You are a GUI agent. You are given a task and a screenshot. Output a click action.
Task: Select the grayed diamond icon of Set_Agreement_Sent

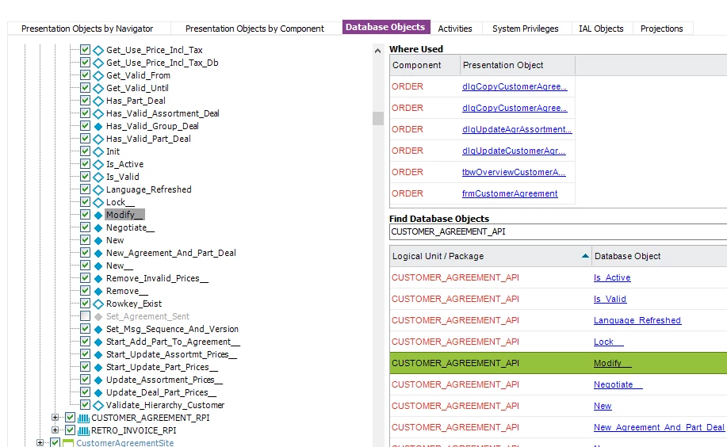[x=98, y=316]
